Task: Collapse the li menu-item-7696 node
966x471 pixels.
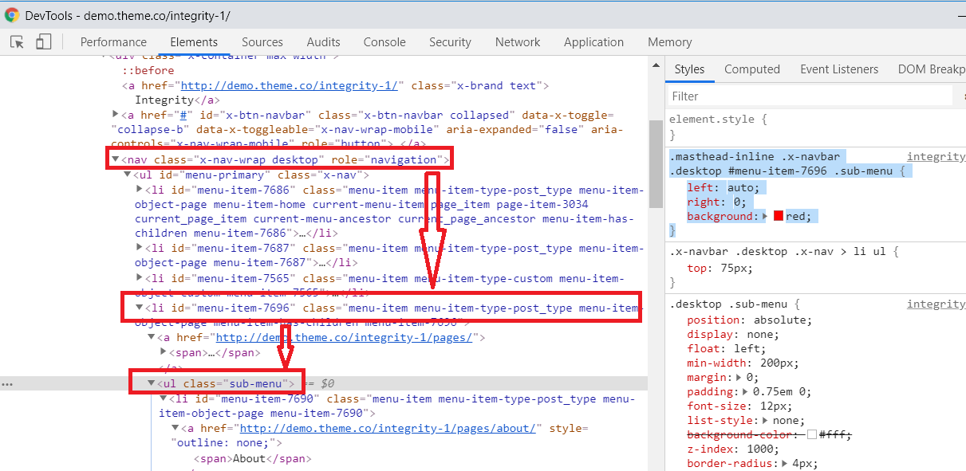Action: pyautogui.click(x=139, y=308)
